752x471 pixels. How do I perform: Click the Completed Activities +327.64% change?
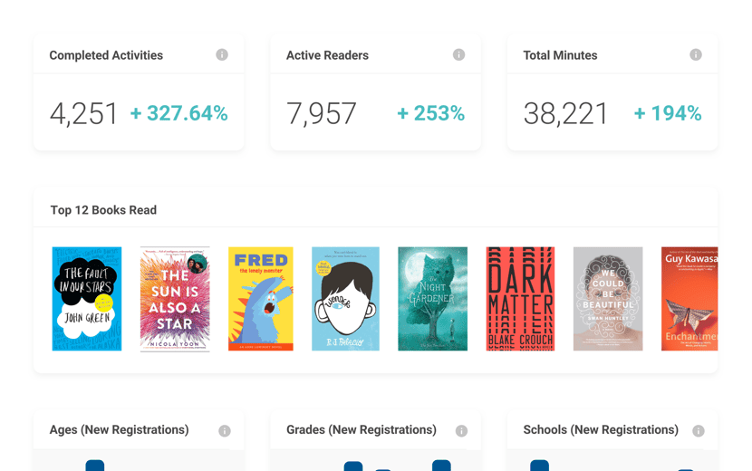click(178, 113)
